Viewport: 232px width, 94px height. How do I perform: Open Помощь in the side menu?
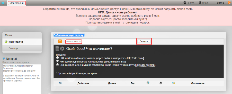[x=22, y=48]
